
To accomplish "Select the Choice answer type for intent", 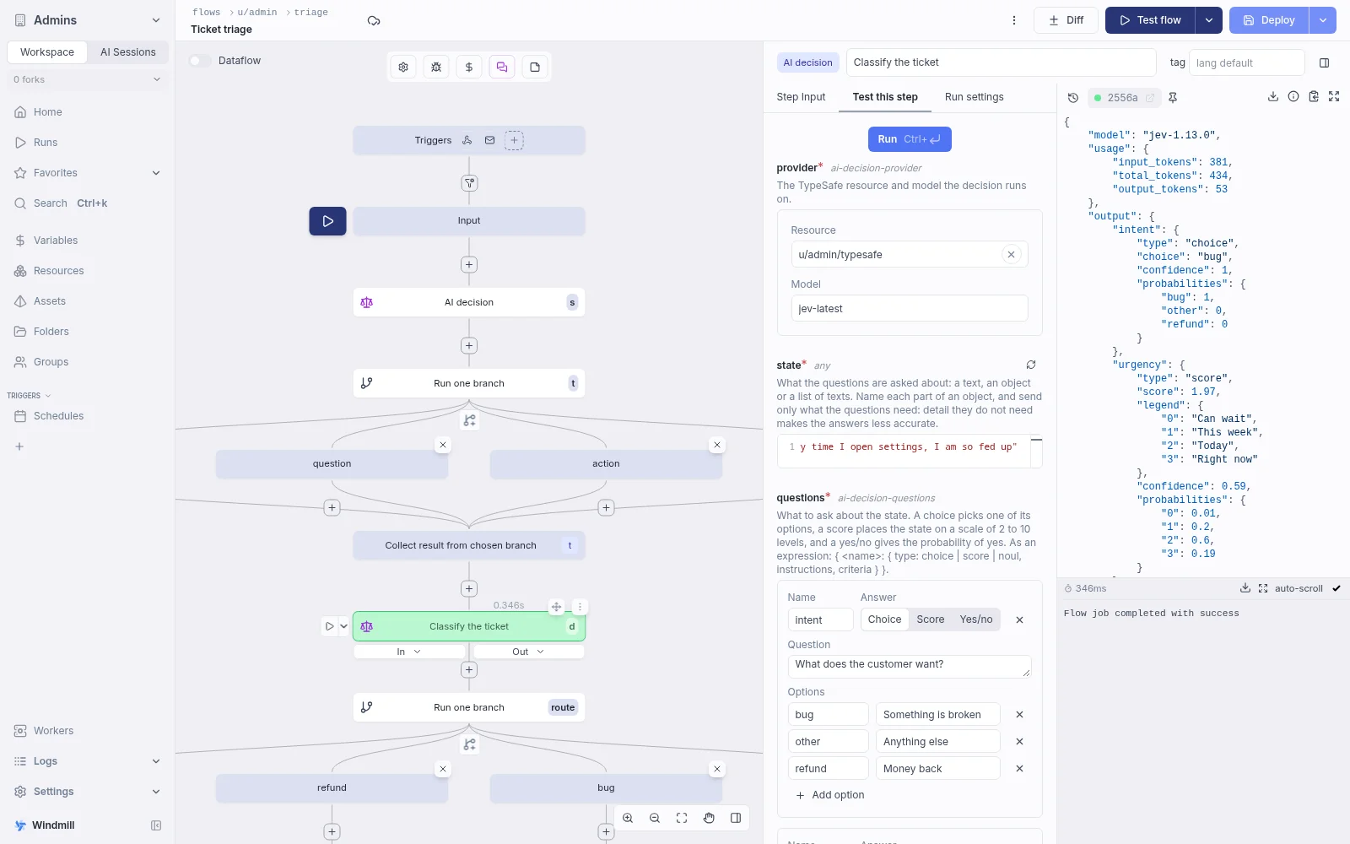I will tap(884, 619).
